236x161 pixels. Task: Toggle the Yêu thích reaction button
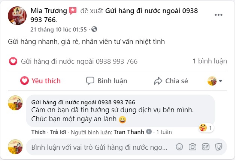coord(40,81)
